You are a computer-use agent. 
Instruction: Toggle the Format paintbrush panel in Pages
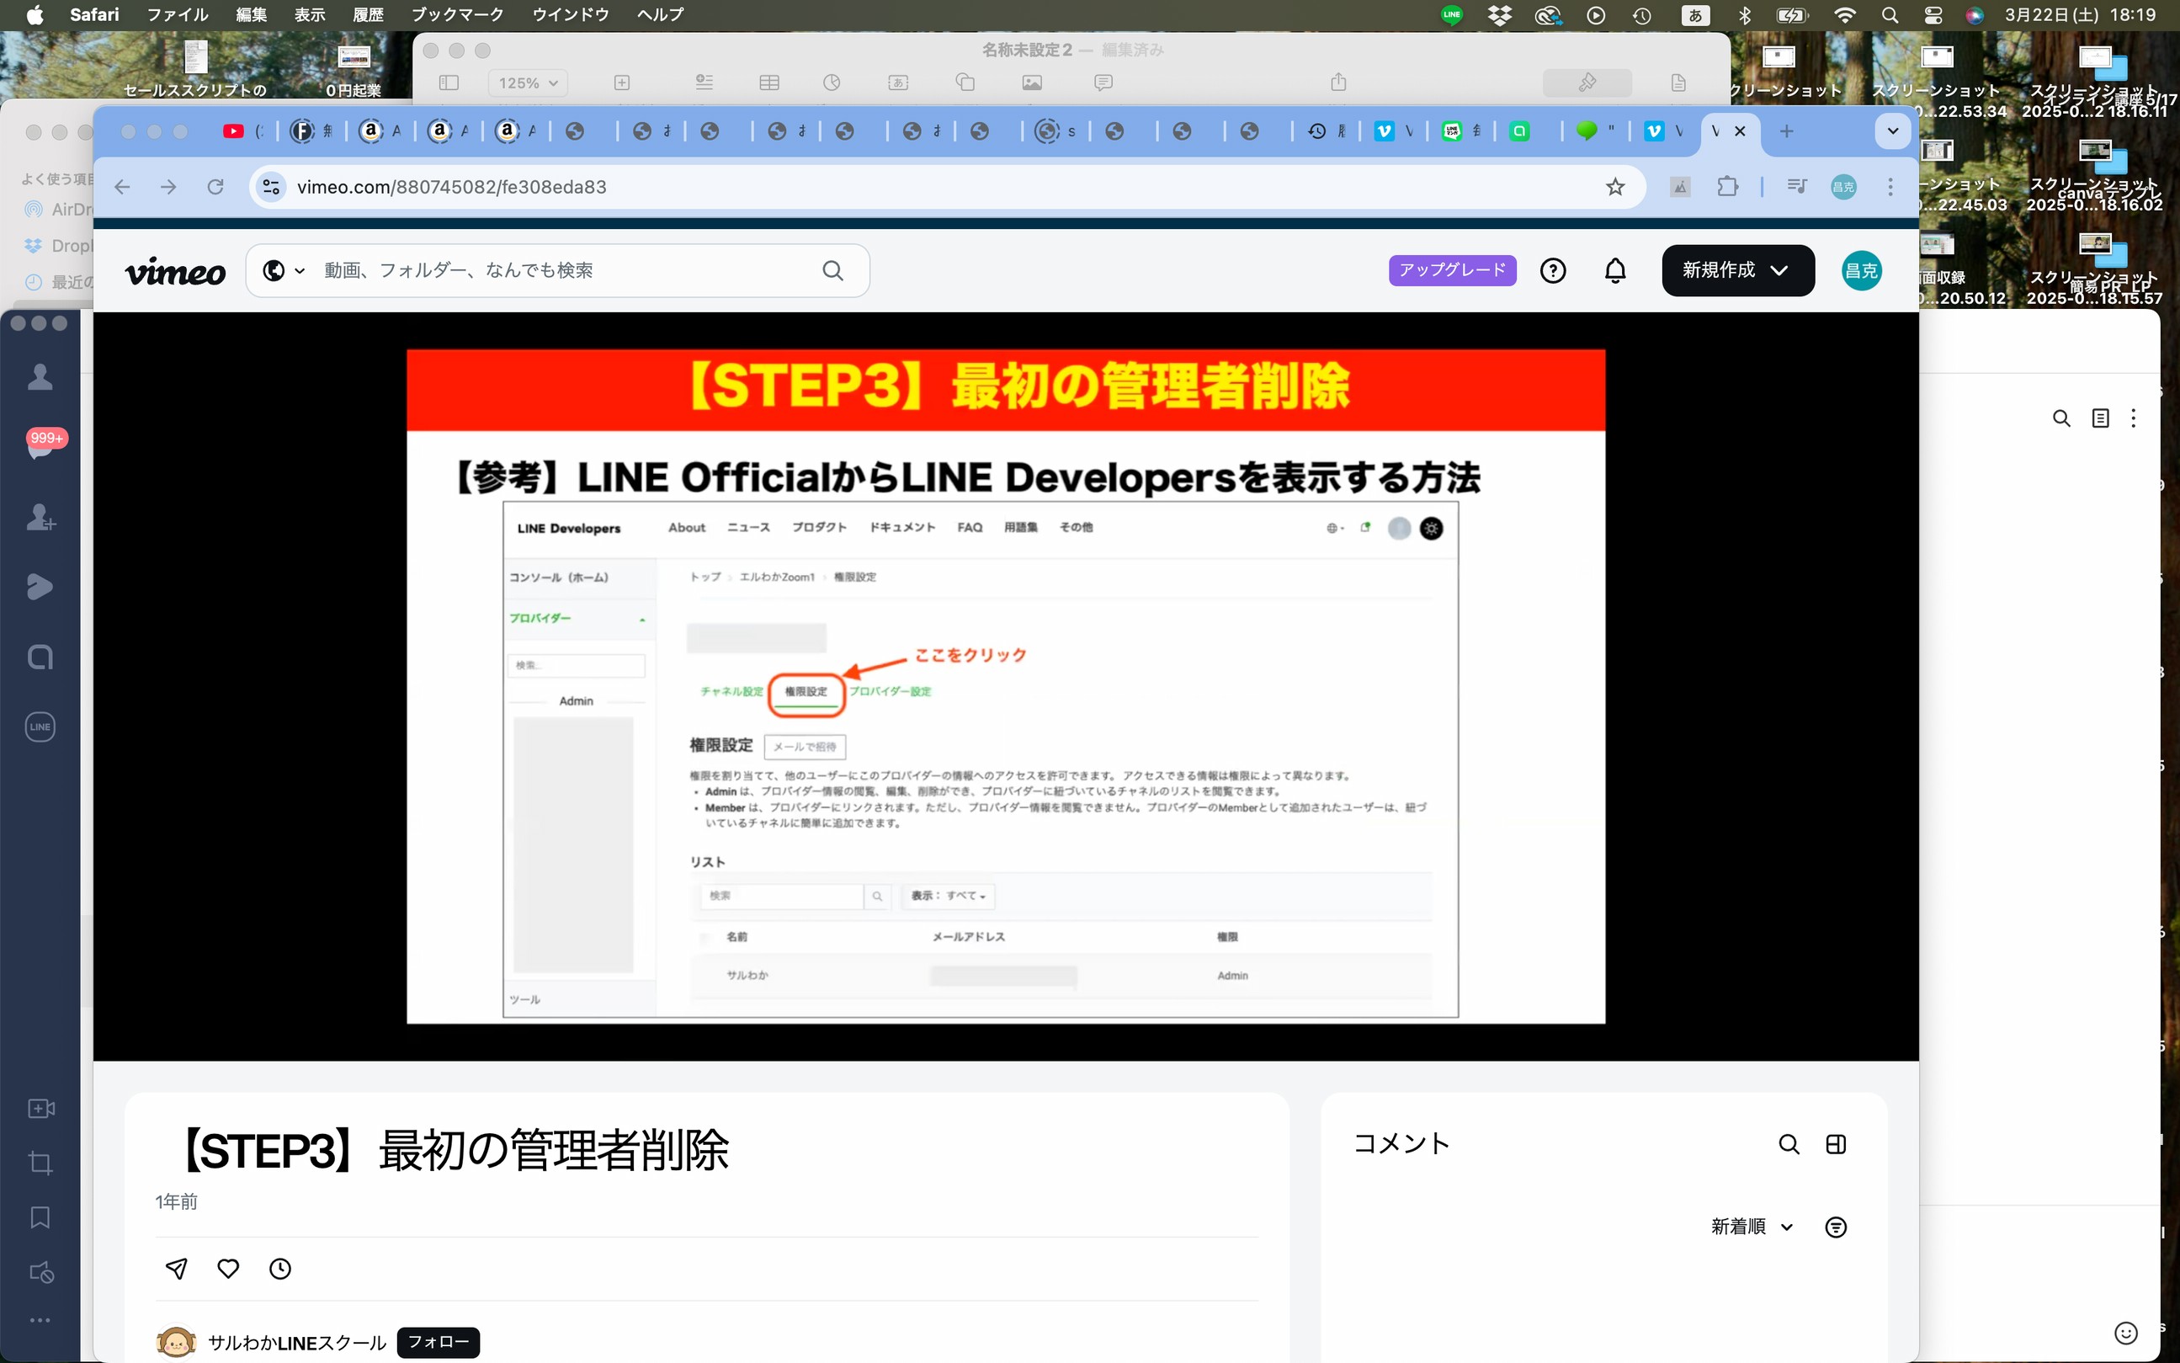tap(1587, 82)
